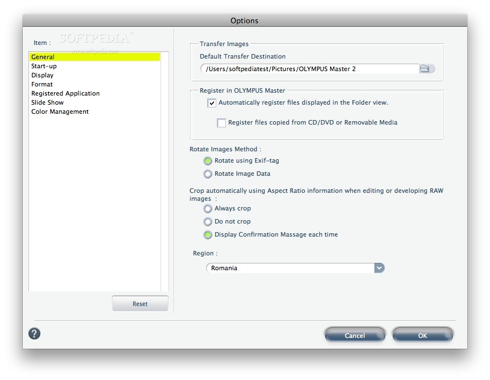The width and height of the screenshot is (490, 380).
Task: Open the Display settings item
Action: pyautogui.click(x=42, y=75)
